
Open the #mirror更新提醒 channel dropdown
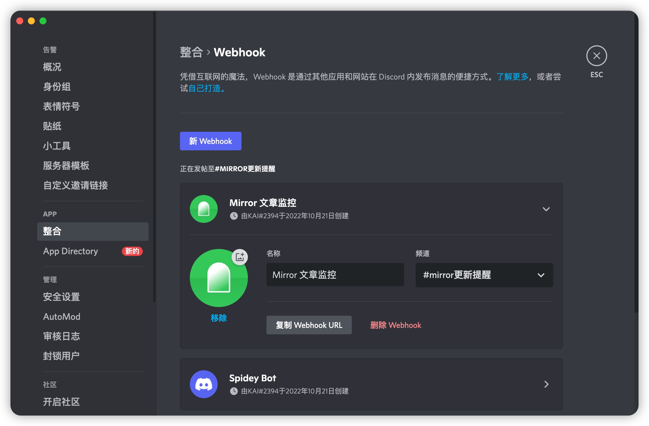coord(484,275)
